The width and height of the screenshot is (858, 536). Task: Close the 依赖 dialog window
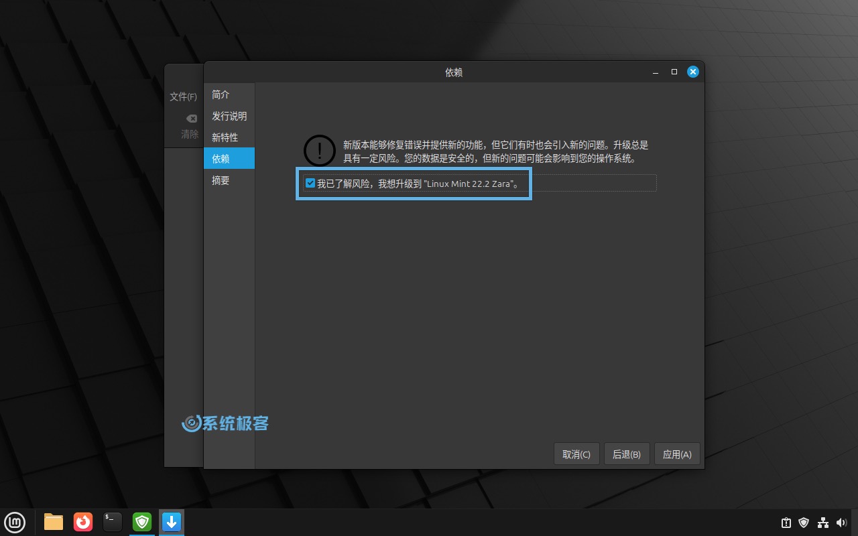[x=693, y=72]
